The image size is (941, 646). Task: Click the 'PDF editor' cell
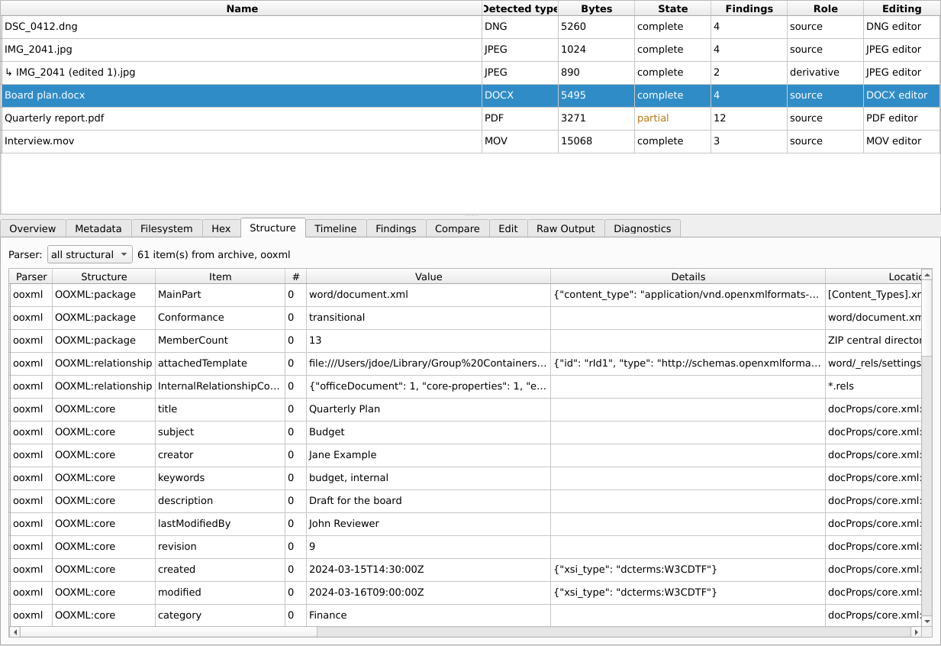pos(901,118)
